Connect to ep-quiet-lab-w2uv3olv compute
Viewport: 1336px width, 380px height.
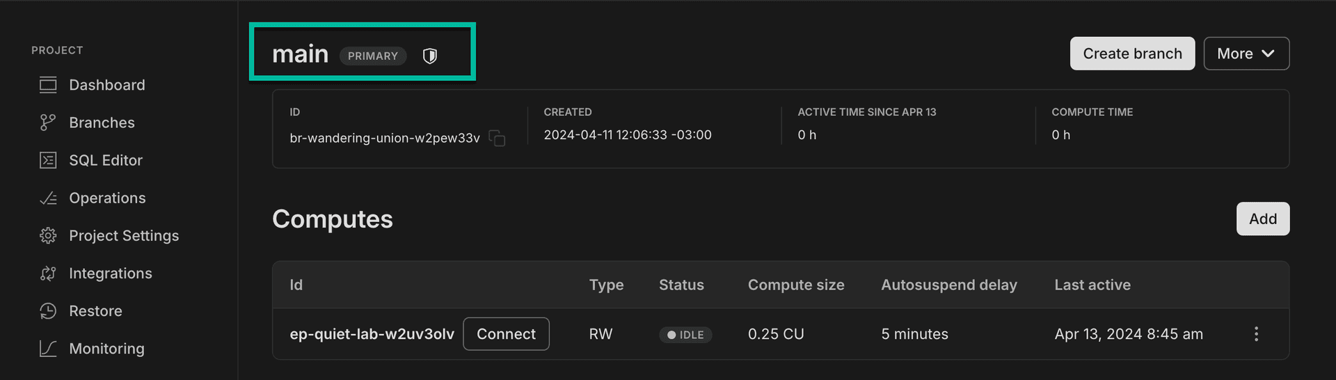click(506, 334)
